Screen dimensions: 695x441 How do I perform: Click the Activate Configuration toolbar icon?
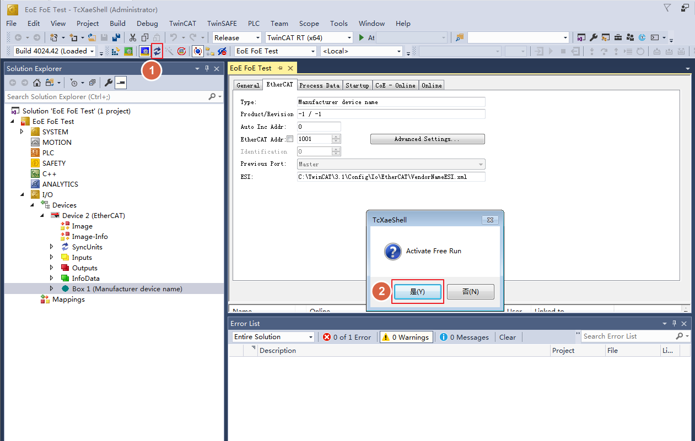(x=116, y=51)
